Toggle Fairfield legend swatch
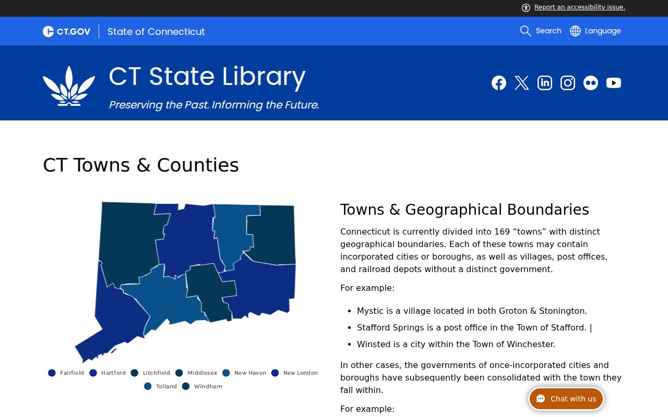The width and height of the screenshot is (668, 417). tap(52, 373)
